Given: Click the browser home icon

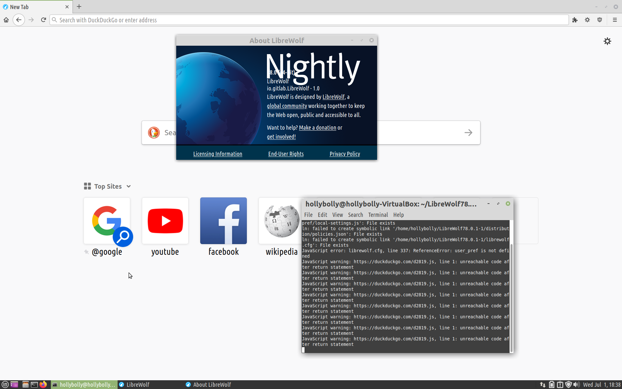Looking at the screenshot, I should tap(6, 20).
